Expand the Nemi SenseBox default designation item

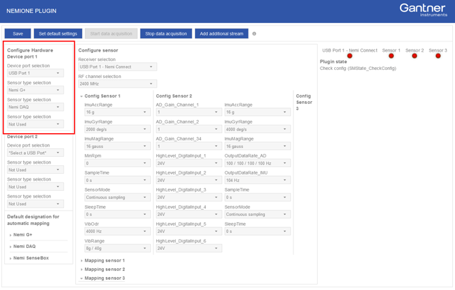29,258
